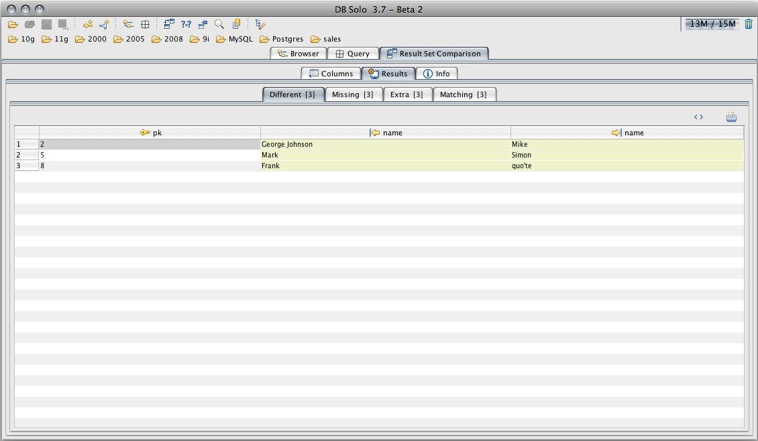Open the 2008 connections folder
758x441 pixels.
167,39
